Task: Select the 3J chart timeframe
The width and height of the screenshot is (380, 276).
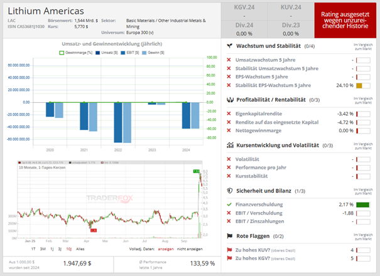Action: pos(60,249)
